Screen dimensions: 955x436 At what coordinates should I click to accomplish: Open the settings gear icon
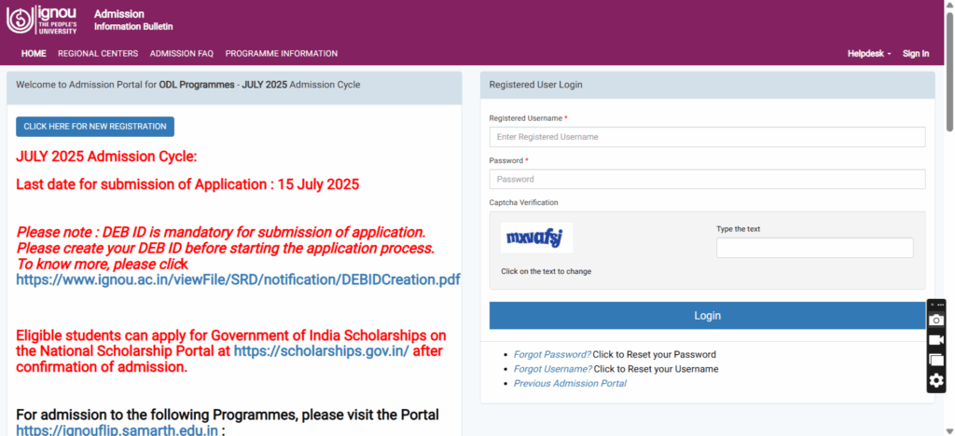pyautogui.click(x=936, y=381)
